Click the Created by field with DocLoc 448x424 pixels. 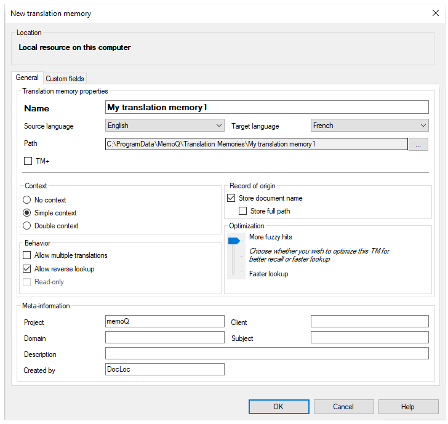165,369
